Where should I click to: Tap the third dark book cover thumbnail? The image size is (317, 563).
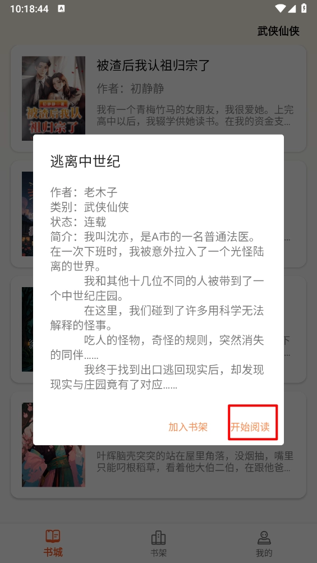pos(27,329)
